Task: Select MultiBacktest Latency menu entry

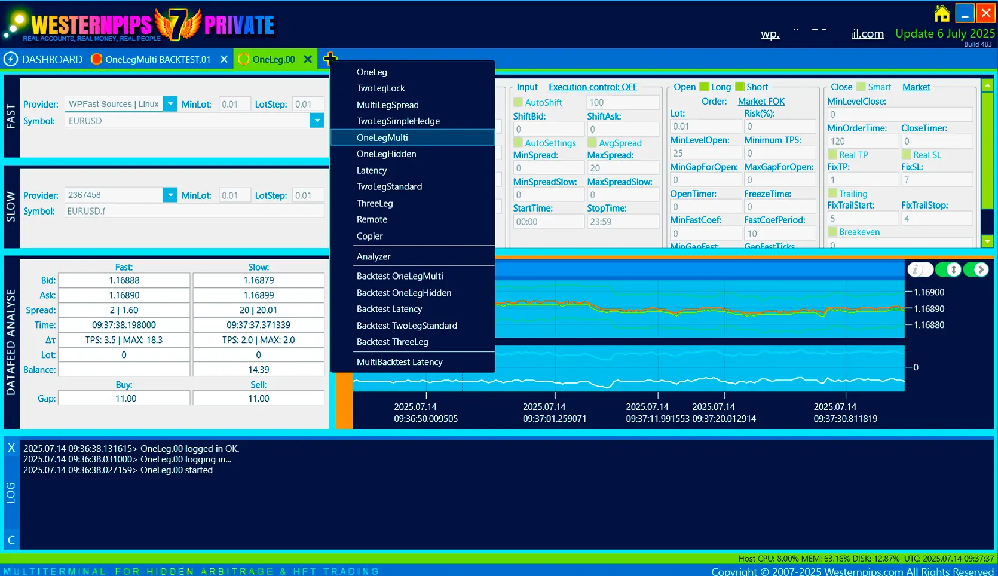Action: pyautogui.click(x=412, y=362)
